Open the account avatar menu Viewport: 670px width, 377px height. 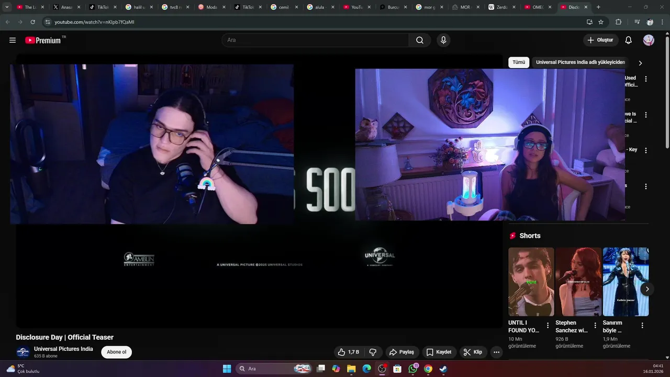649,40
